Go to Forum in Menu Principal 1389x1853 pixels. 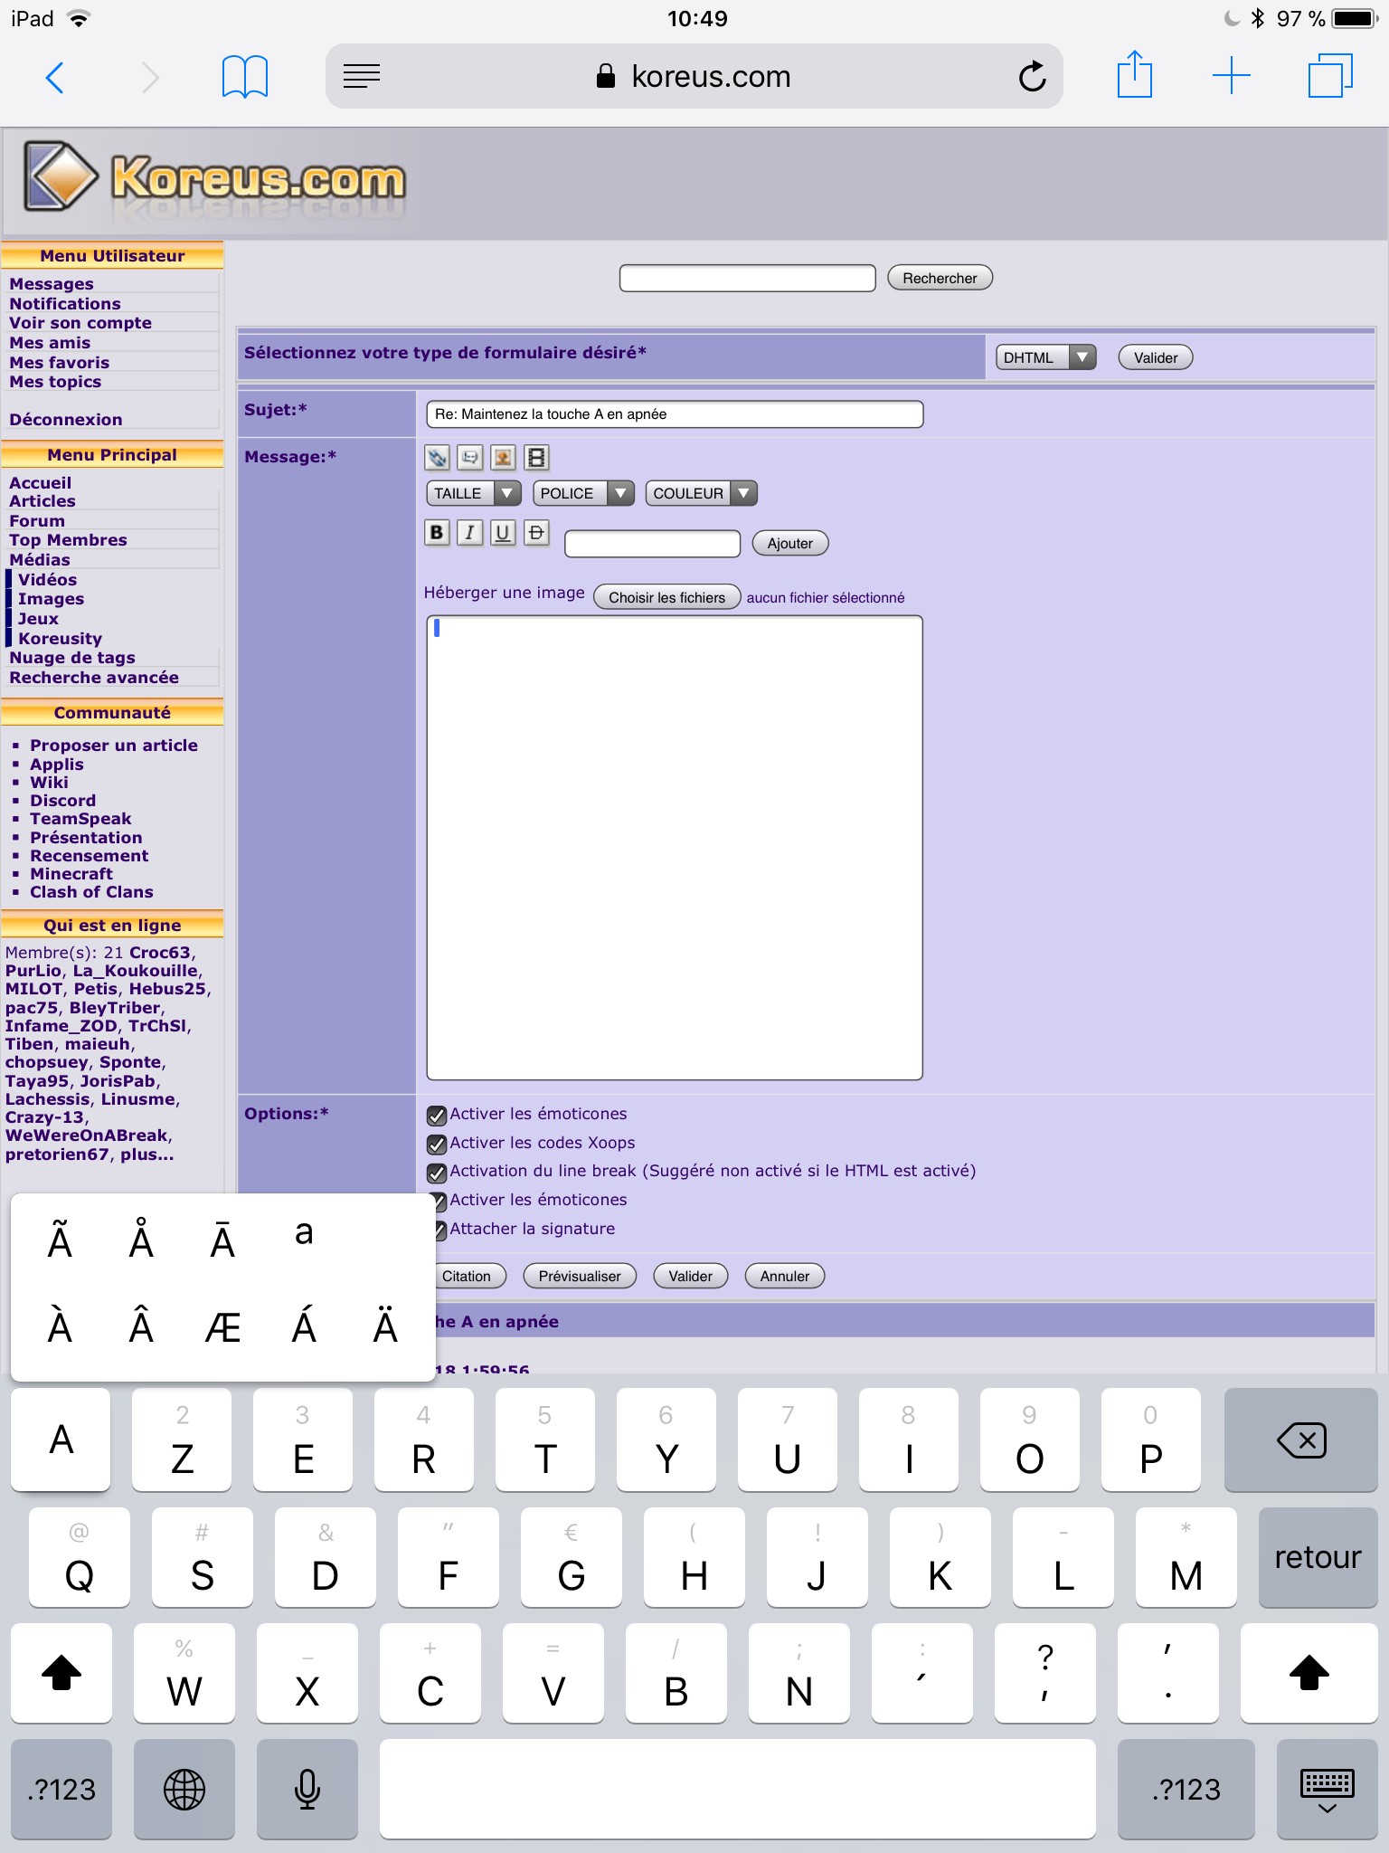tap(37, 521)
